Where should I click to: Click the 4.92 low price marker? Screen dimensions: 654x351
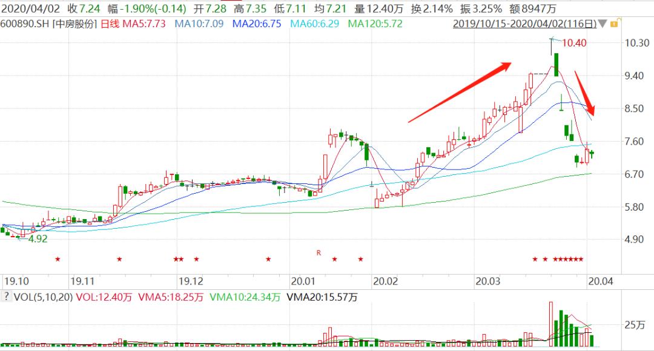coord(38,239)
